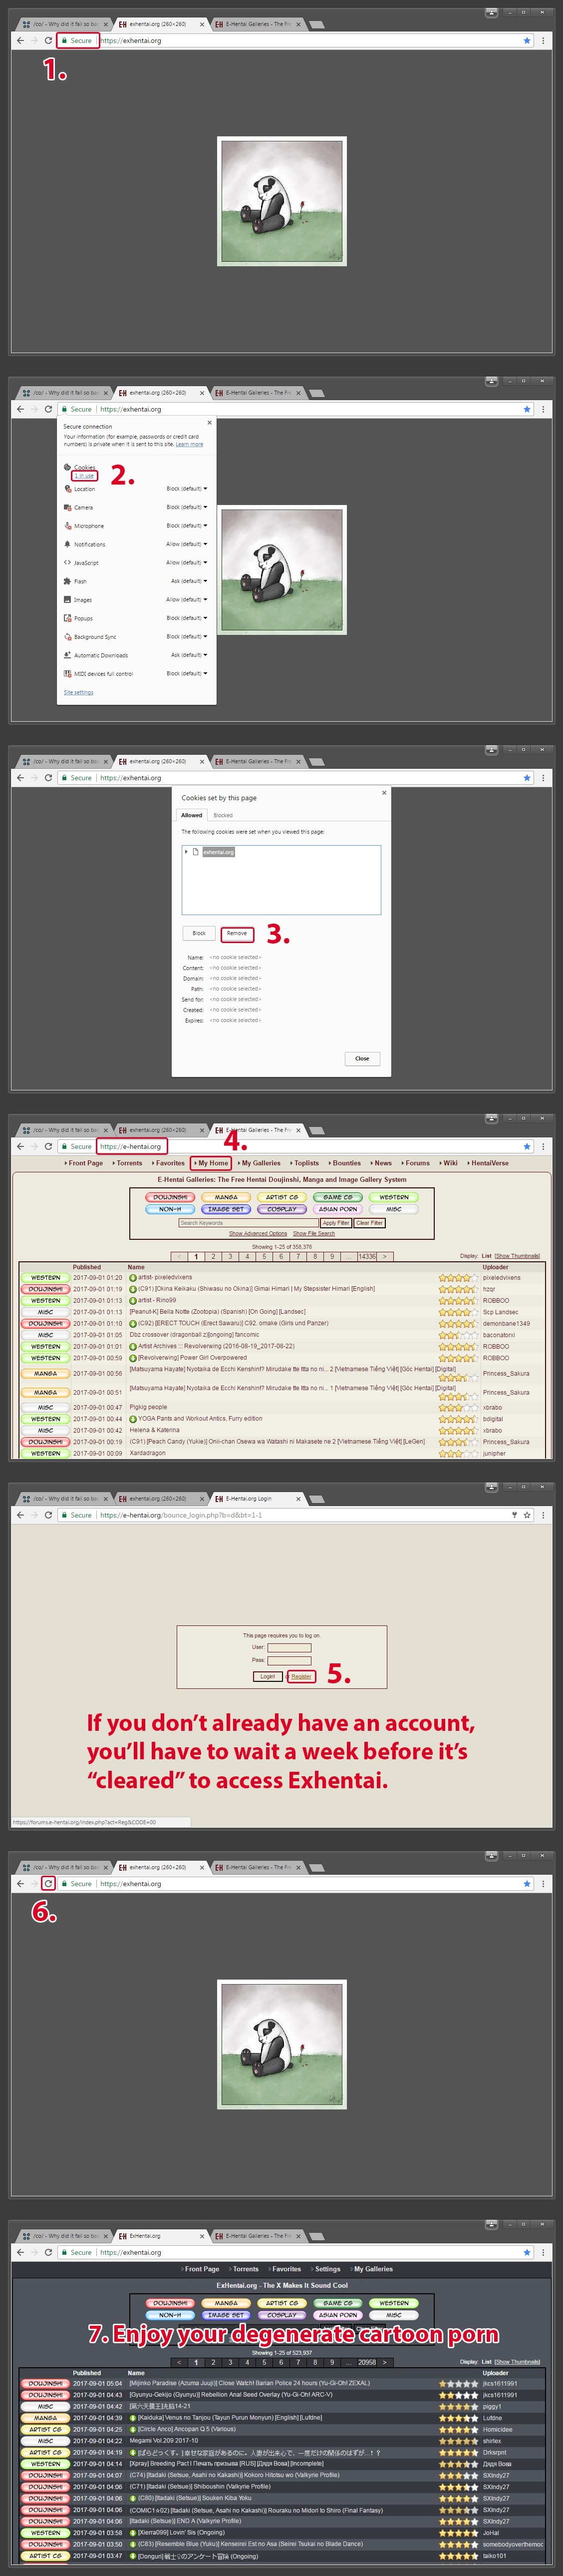Toggle the Non-H category on E-Hentai Galleries page
The width and height of the screenshot is (563, 2576).
(x=170, y=1209)
